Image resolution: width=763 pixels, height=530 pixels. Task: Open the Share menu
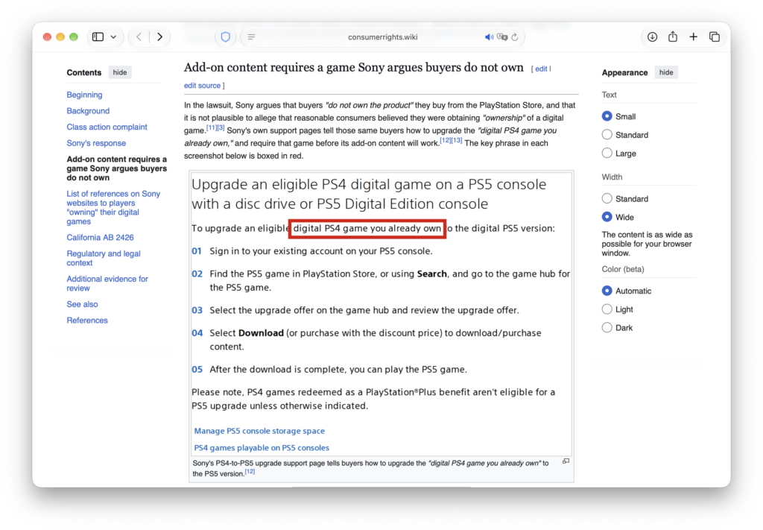tap(673, 37)
